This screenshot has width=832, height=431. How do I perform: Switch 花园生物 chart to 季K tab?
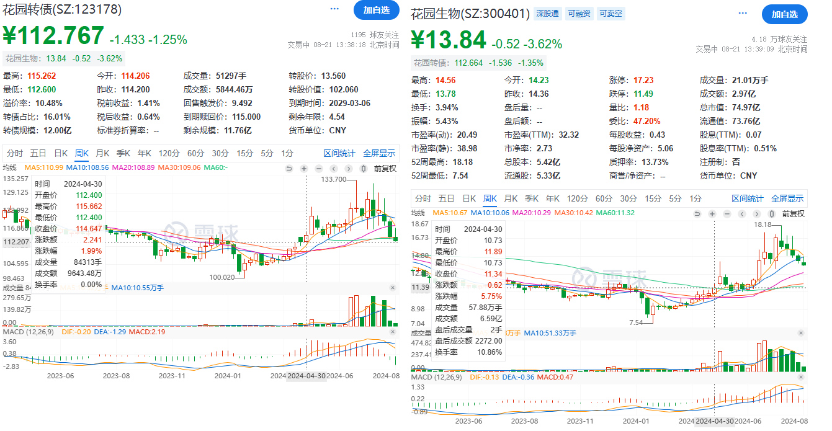[532, 198]
